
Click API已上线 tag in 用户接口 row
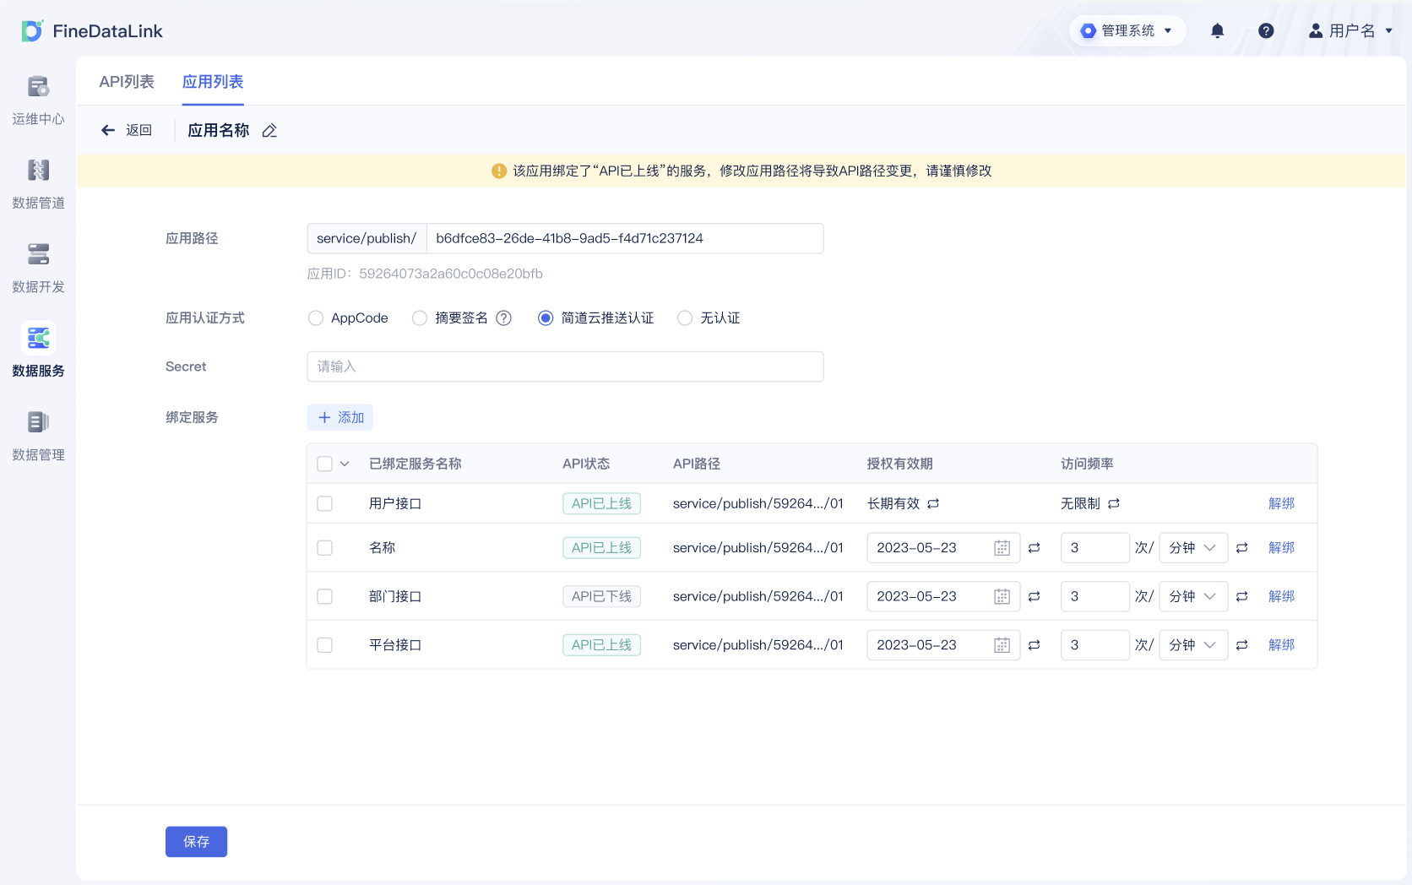tap(601, 504)
